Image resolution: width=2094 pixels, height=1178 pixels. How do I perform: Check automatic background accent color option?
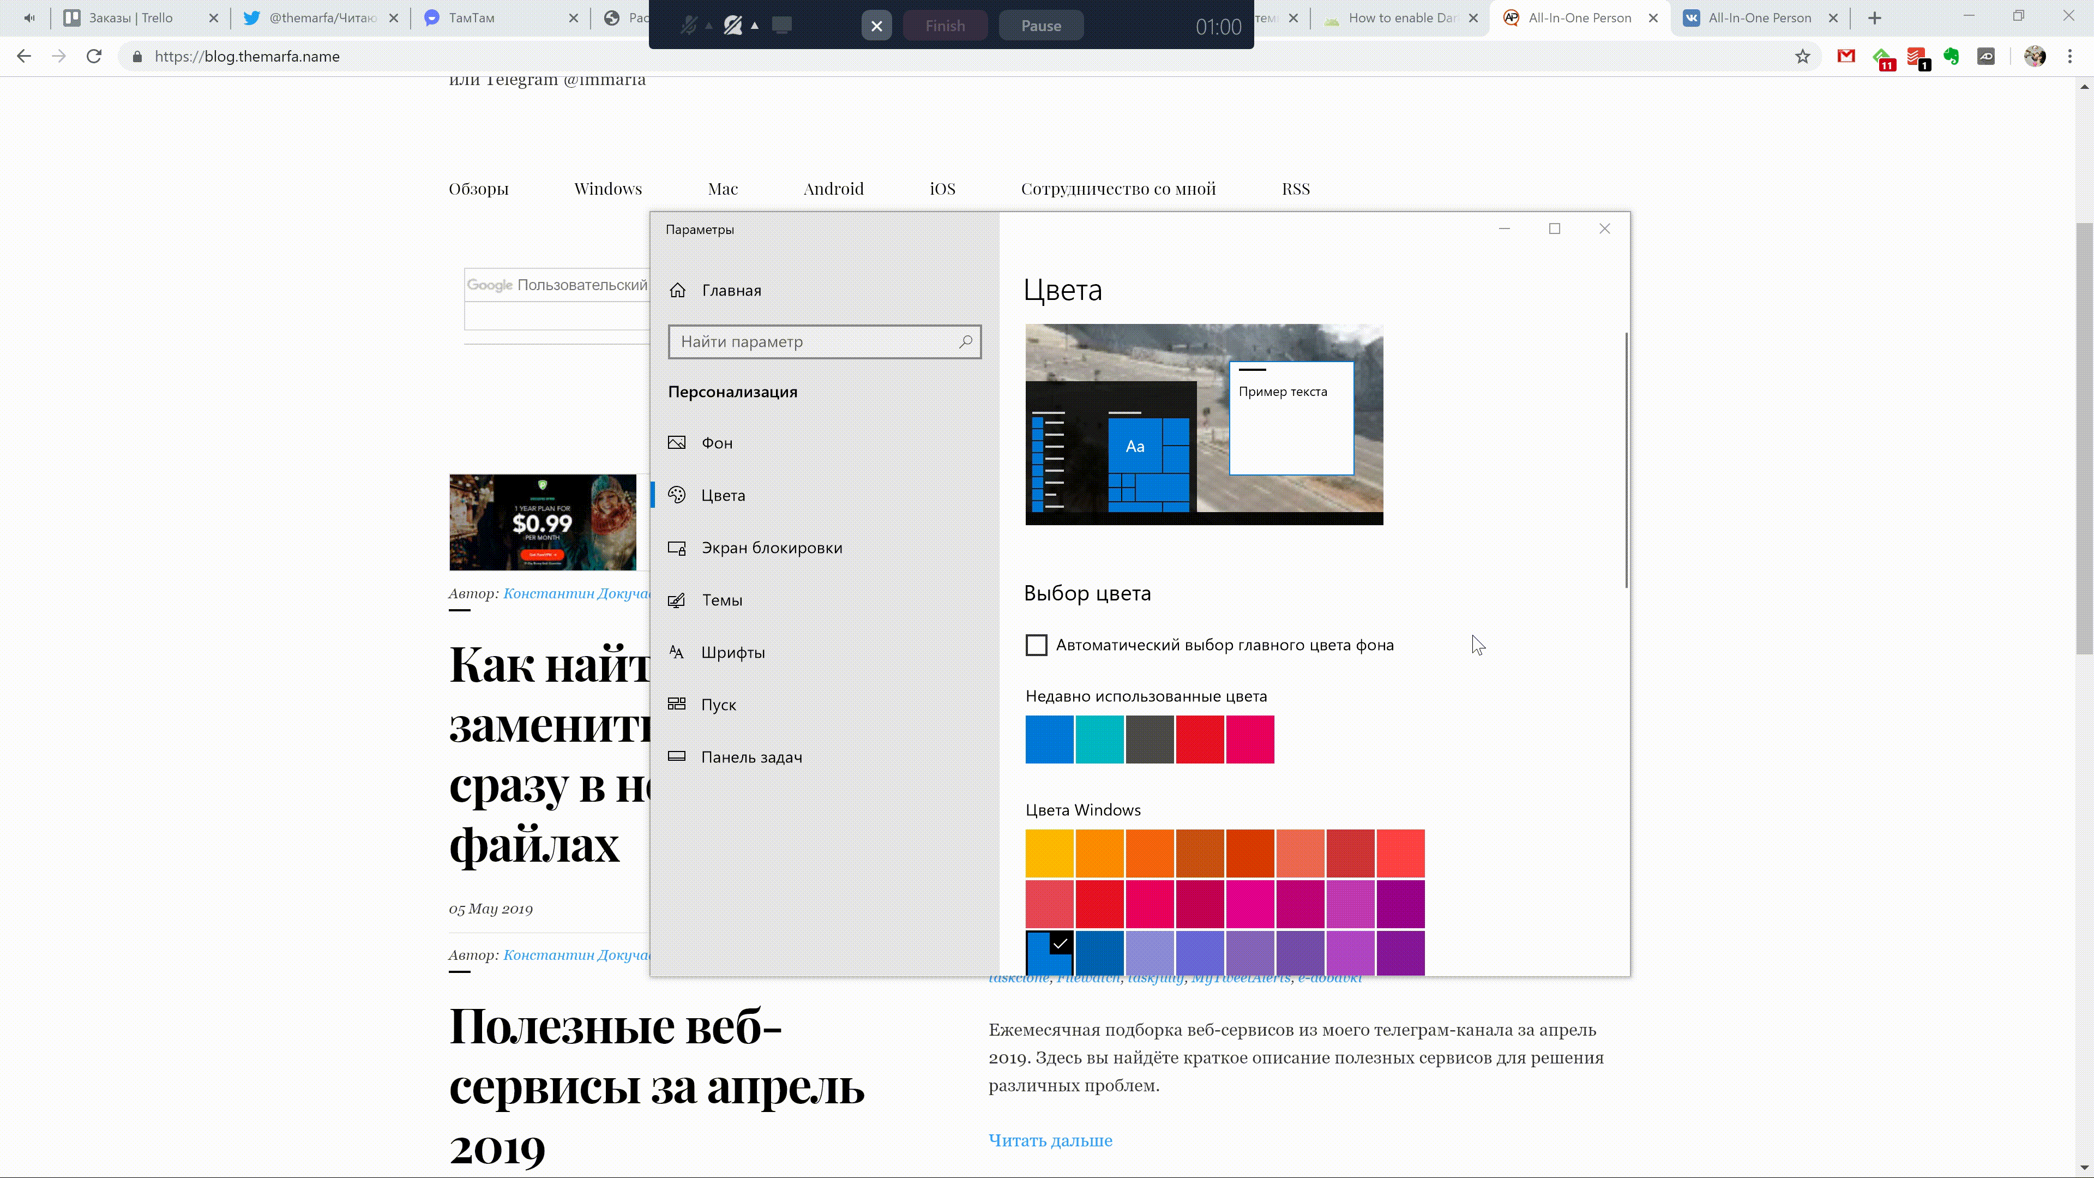click(x=1037, y=645)
